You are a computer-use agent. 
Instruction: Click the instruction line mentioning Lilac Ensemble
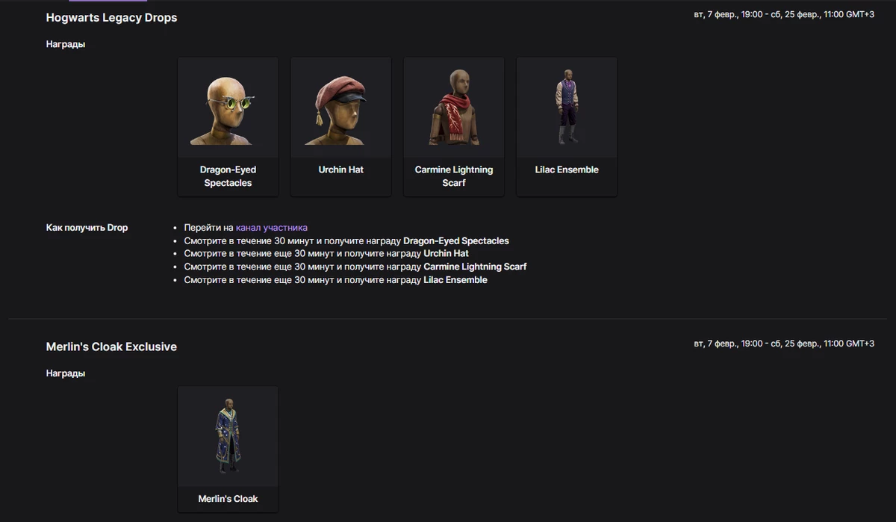335,280
